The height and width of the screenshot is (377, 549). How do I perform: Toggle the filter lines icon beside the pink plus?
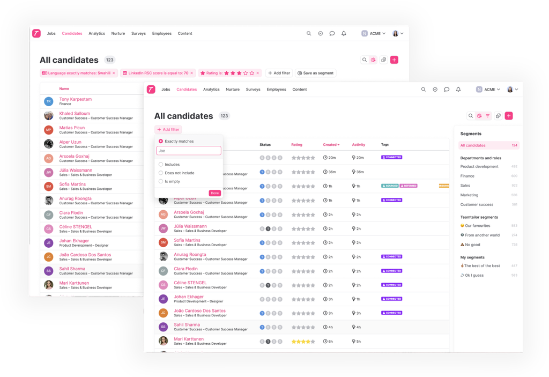[x=487, y=116]
